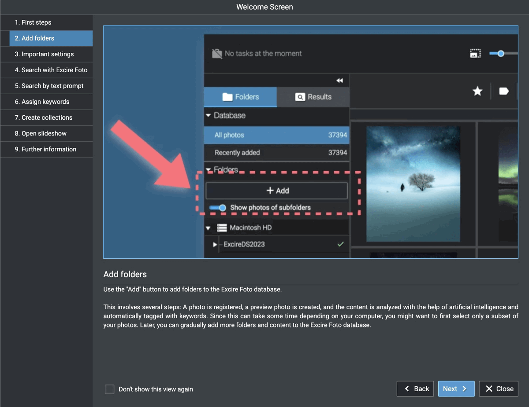Click the thumbnail size icon beside the preview slider
Viewport: 529px width, 407px height.
[475, 54]
